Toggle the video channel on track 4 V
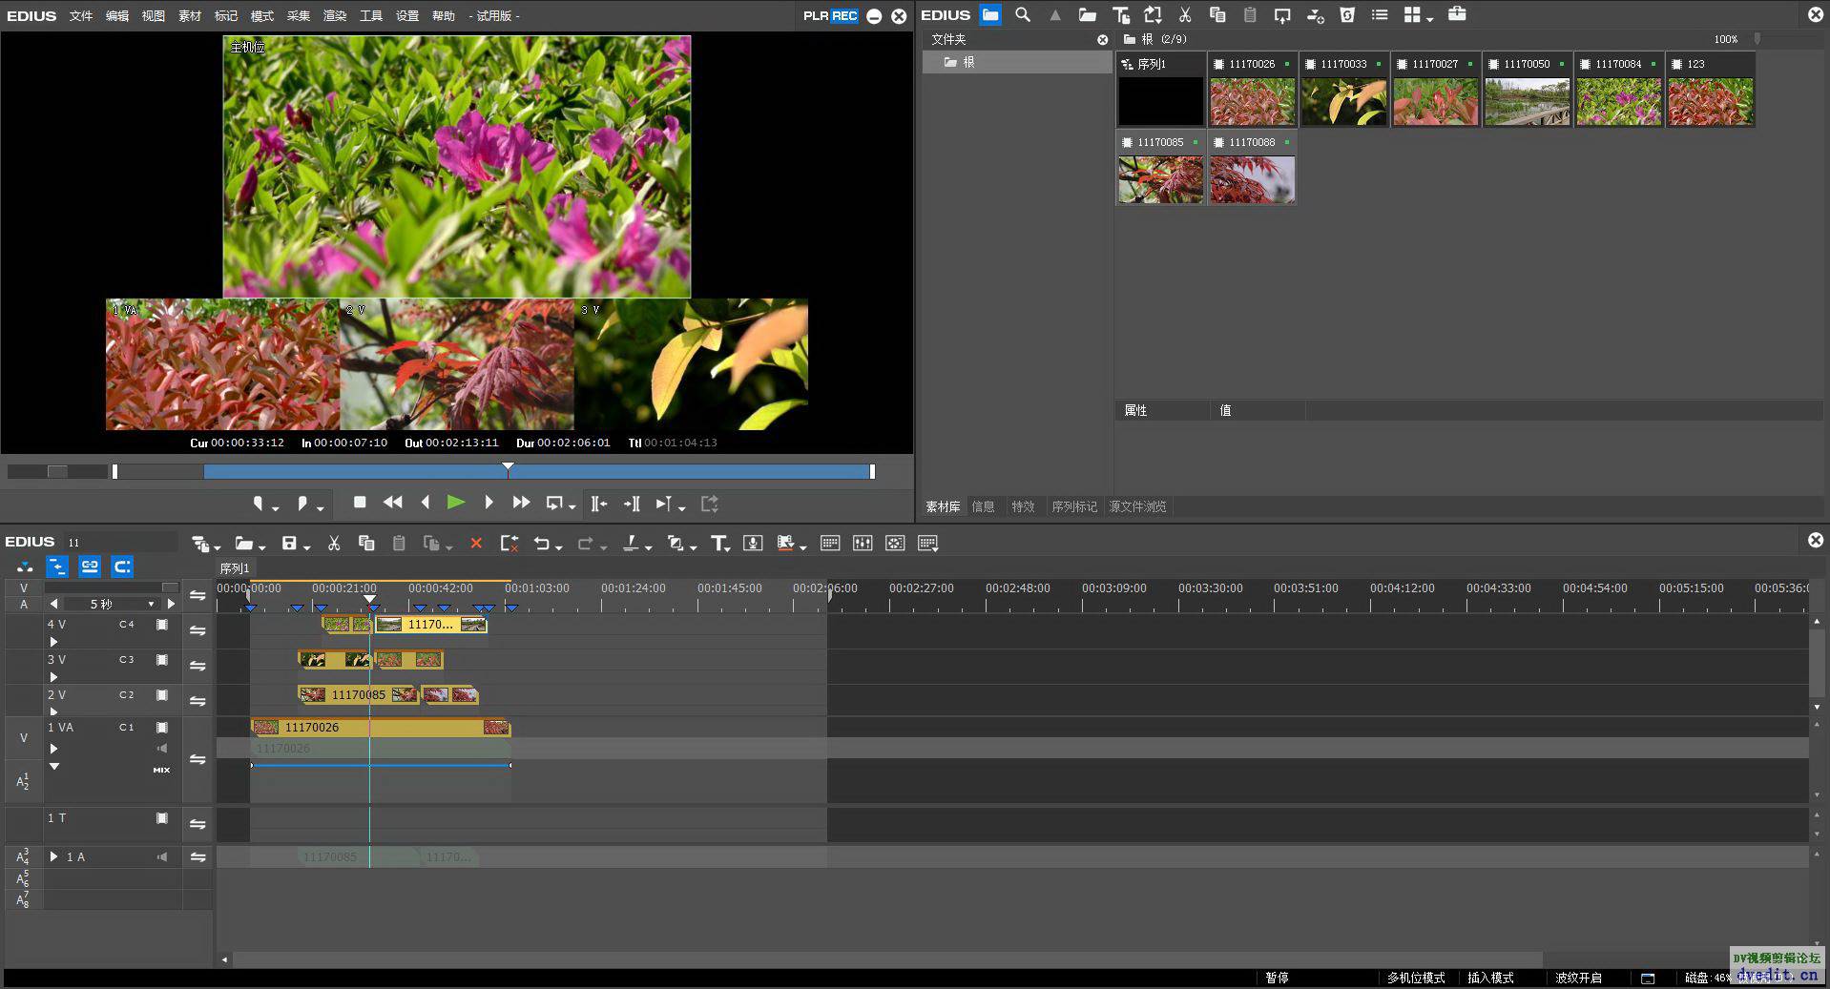Image resolution: width=1830 pixels, height=989 pixels. [x=162, y=625]
